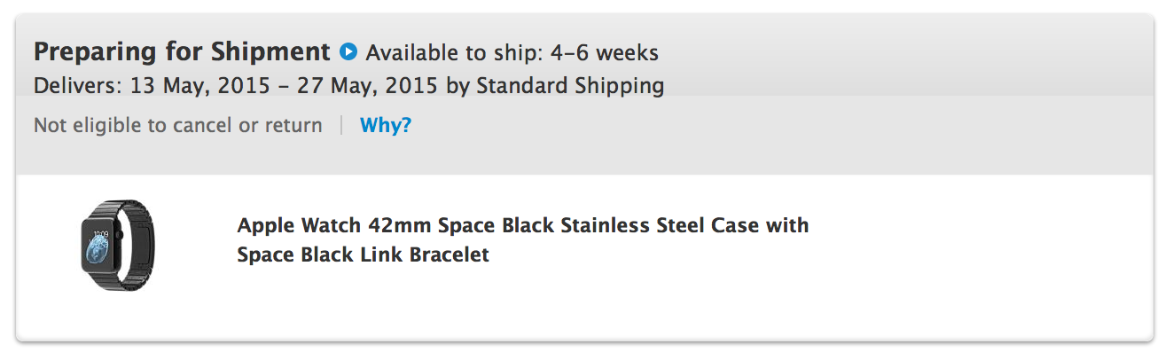The height and width of the screenshot is (360, 1165).
Task: Click the "Standard Shipping" text
Action: coord(570,86)
